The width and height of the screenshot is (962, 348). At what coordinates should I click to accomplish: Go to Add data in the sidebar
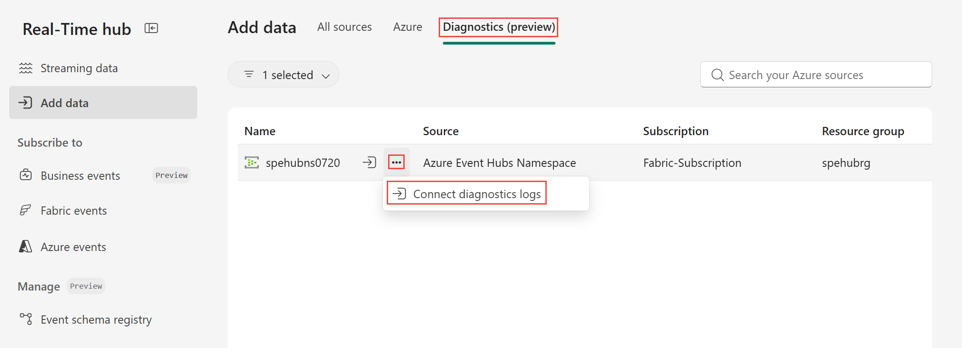coord(103,103)
